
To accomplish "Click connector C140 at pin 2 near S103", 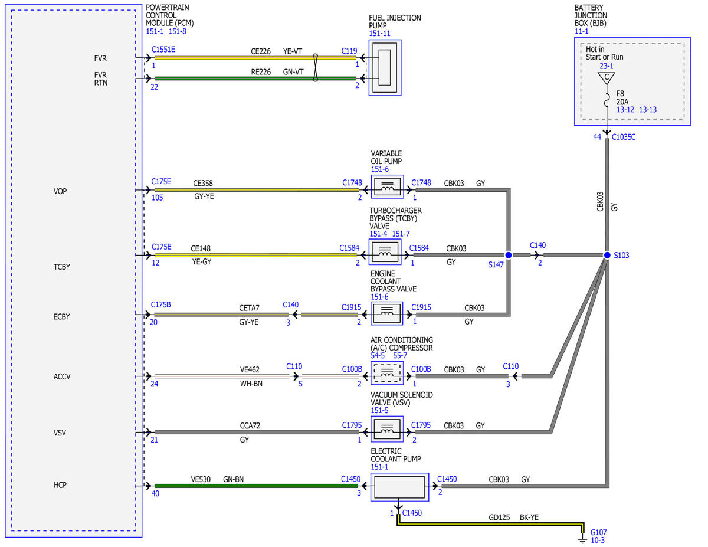I will pyautogui.click(x=538, y=245).
